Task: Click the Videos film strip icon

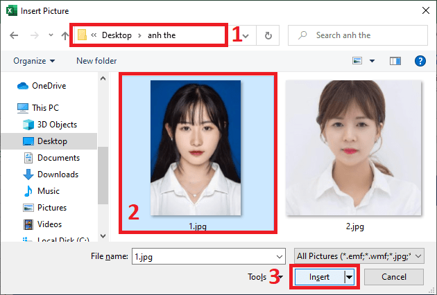Action: pyautogui.click(x=28, y=224)
